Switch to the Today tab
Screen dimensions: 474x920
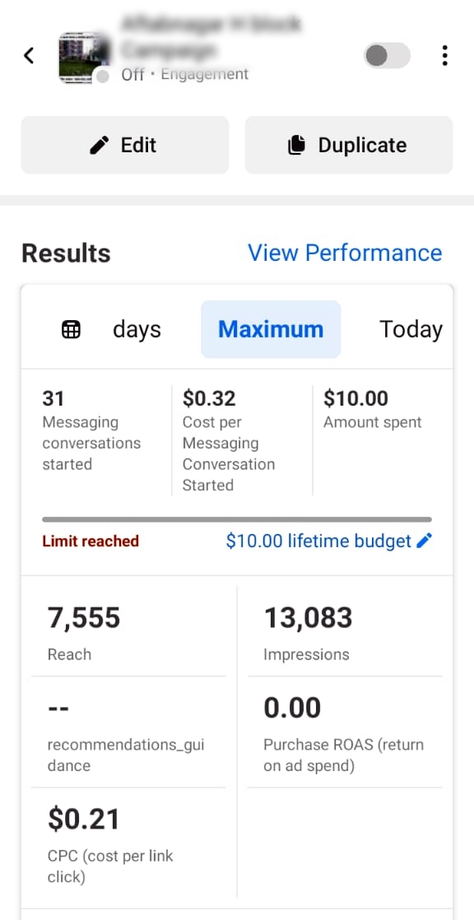pyautogui.click(x=411, y=329)
